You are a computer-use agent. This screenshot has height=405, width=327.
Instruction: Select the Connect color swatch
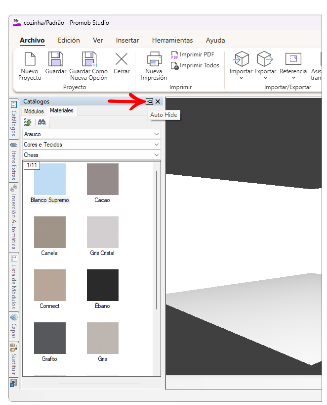(50, 285)
